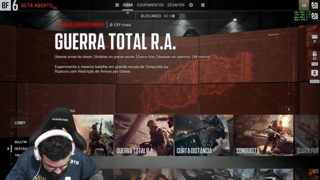Viewport: 320px width, 180px height.
Task: Go to next playlist page arrow
Action: click(289, 109)
